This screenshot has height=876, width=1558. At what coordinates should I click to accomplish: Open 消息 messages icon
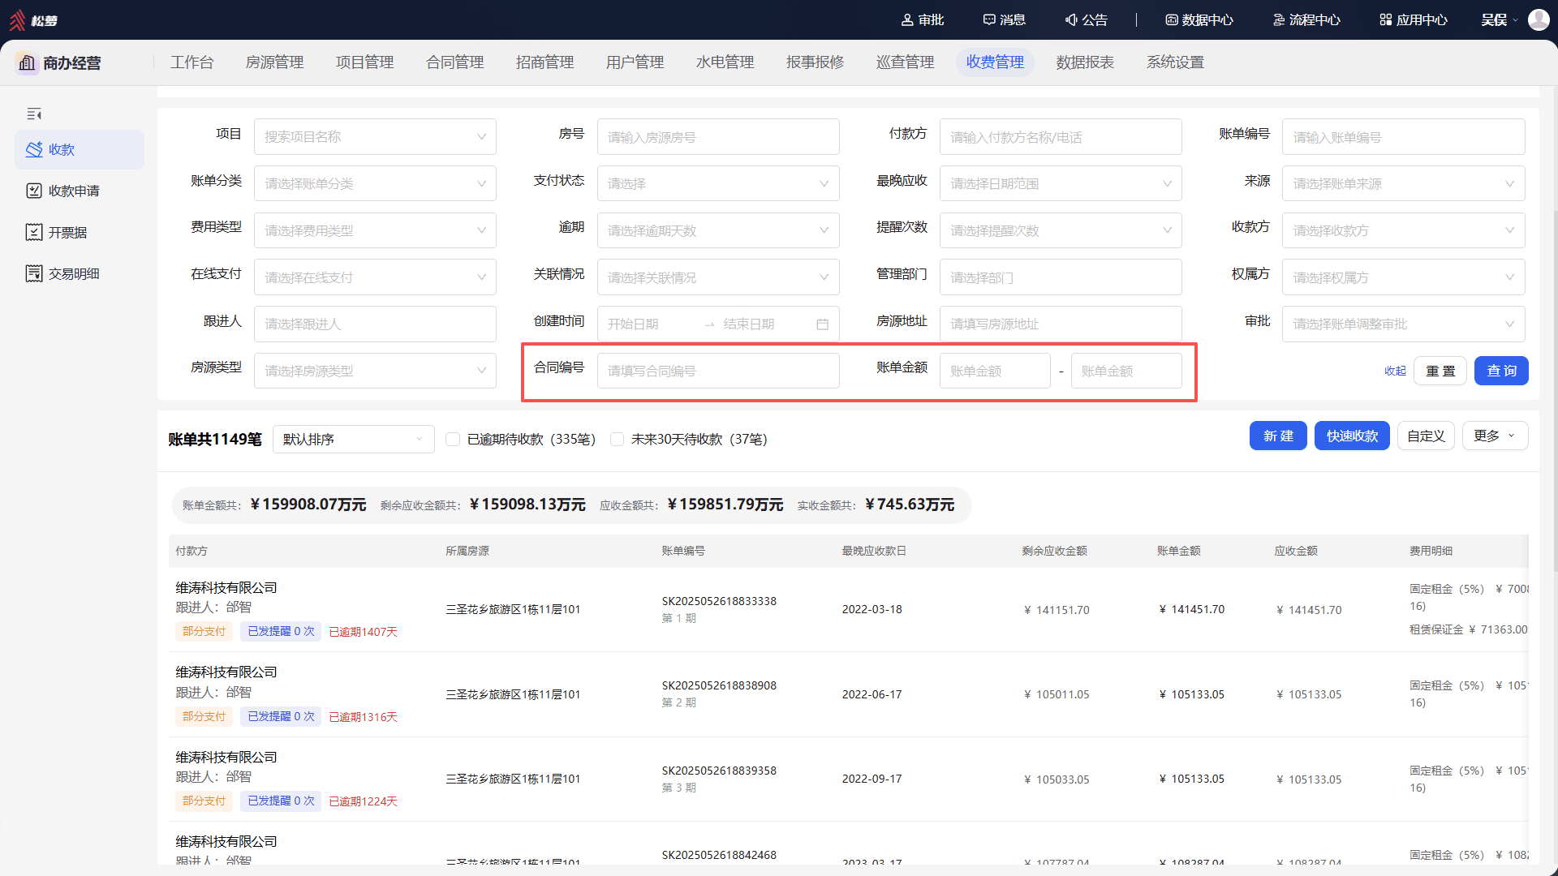tap(989, 19)
